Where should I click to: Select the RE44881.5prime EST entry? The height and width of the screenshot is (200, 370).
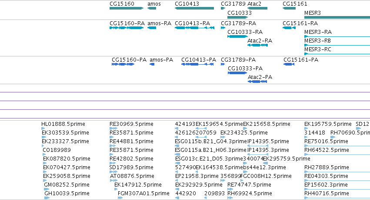tap(131, 141)
